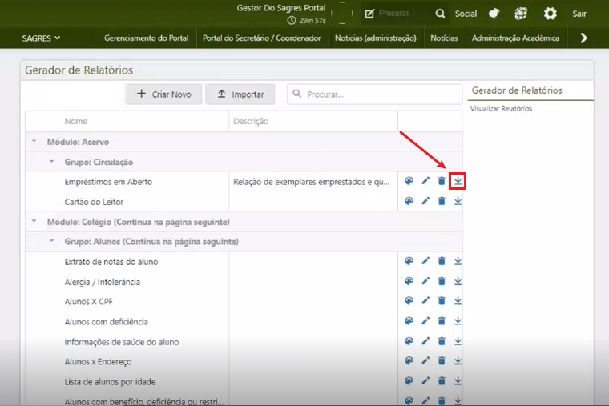Edit Extrato de notas do aluno report
The image size is (609, 406).
point(425,261)
